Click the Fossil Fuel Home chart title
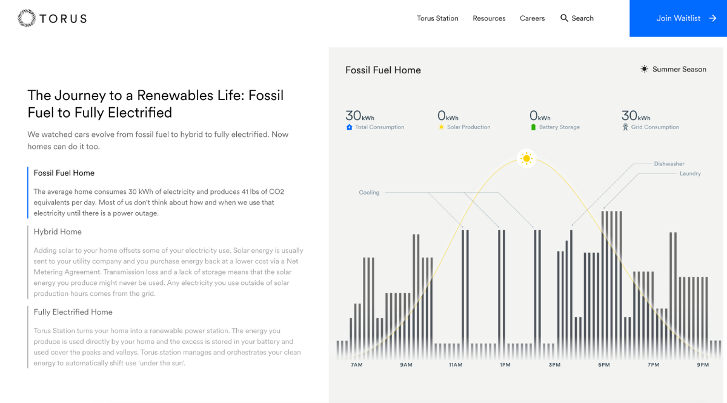Image resolution: width=727 pixels, height=403 pixels. [383, 70]
